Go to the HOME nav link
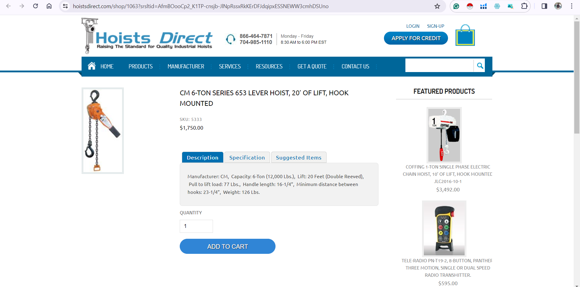The image size is (580, 287). tap(107, 66)
